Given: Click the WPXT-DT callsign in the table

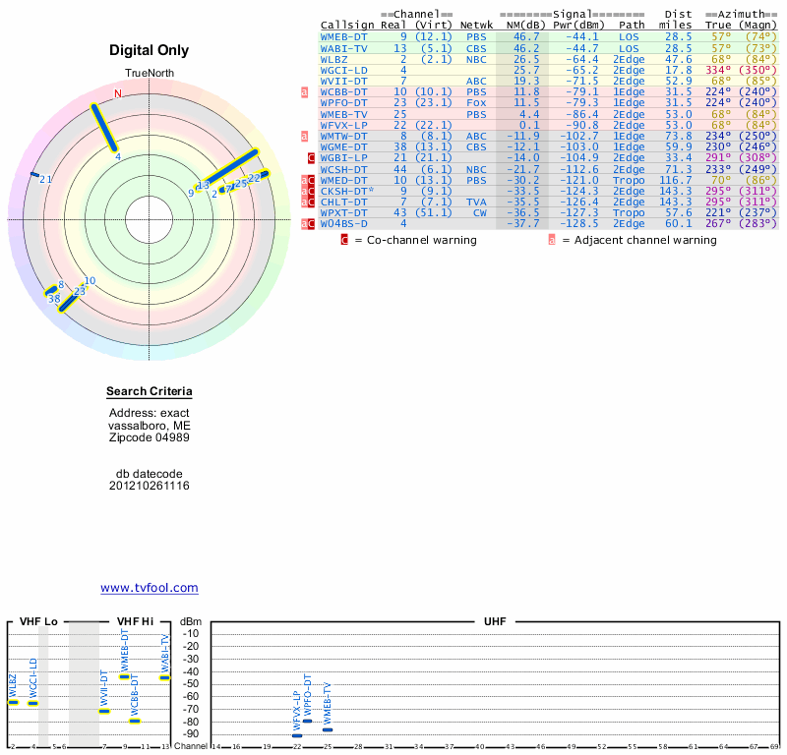Looking at the screenshot, I should [343, 212].
